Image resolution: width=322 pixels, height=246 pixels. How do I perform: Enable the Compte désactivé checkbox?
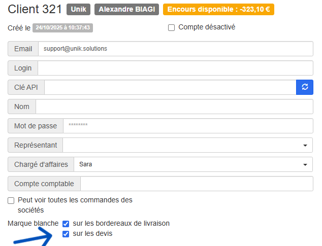[x=172, y=27]
